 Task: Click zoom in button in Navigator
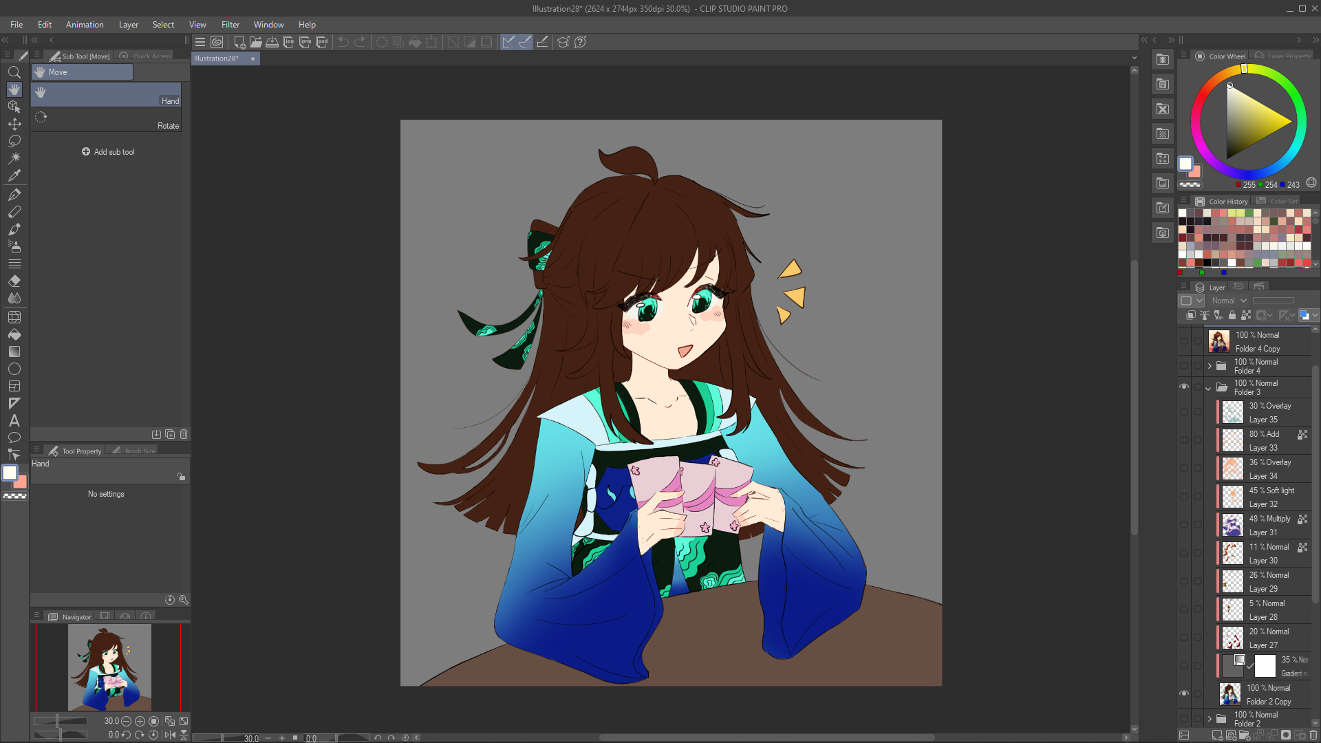tap(140, 721)
